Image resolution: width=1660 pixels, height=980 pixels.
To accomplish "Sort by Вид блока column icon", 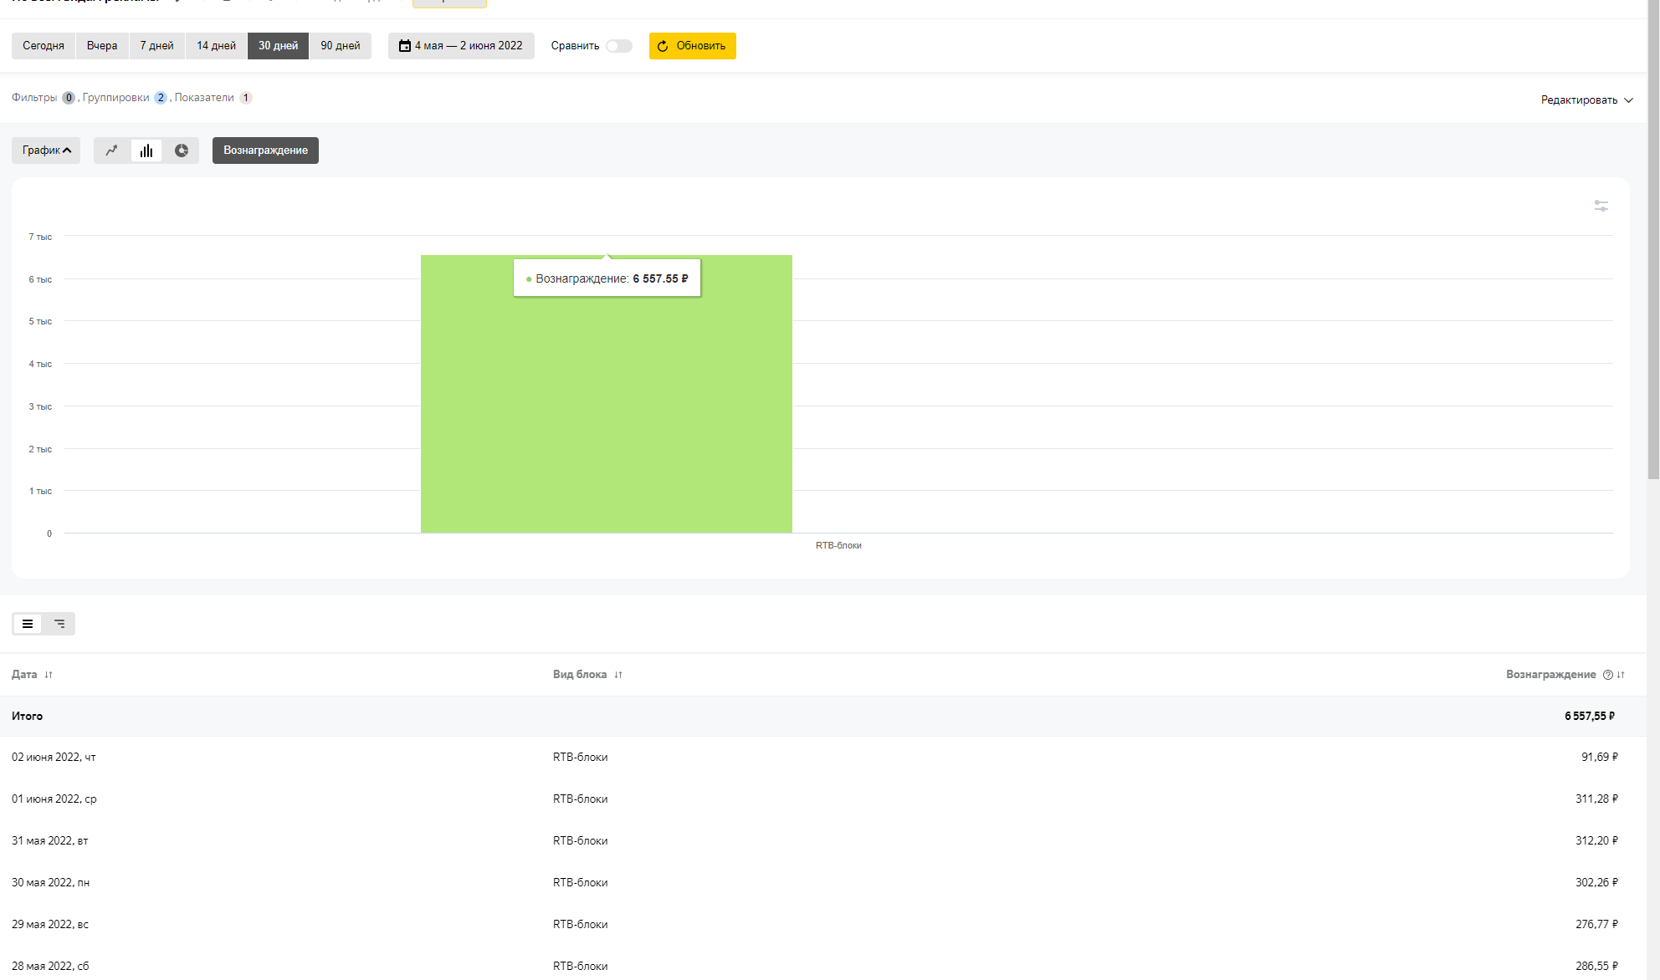I will coord(618,675).
